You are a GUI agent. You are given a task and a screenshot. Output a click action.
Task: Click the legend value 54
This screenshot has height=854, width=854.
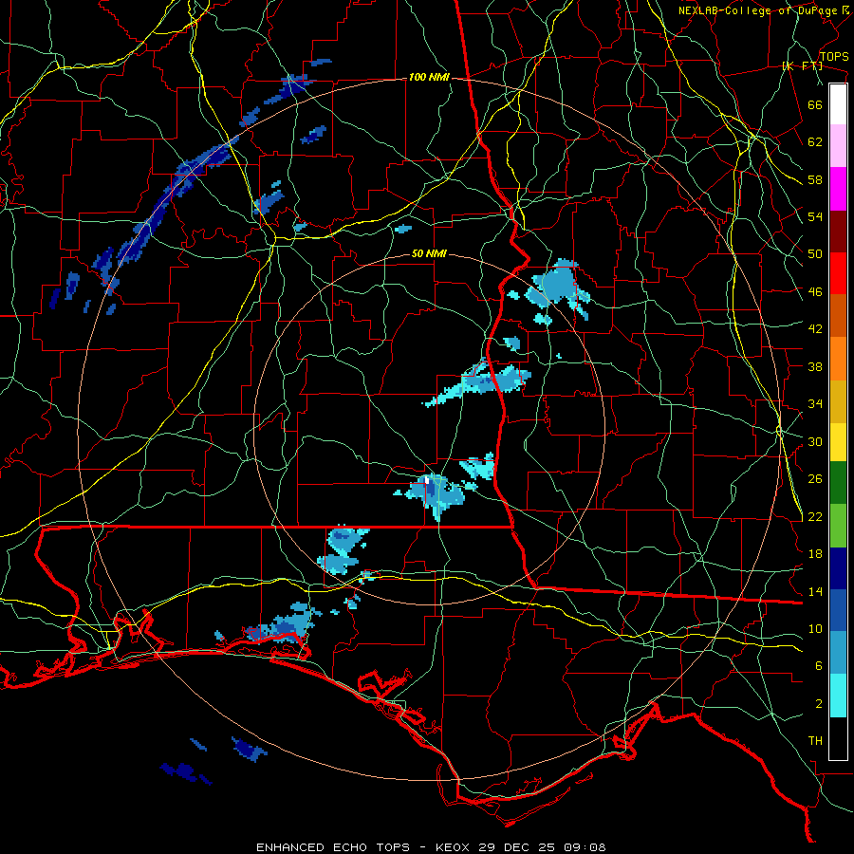pos(815,216)
